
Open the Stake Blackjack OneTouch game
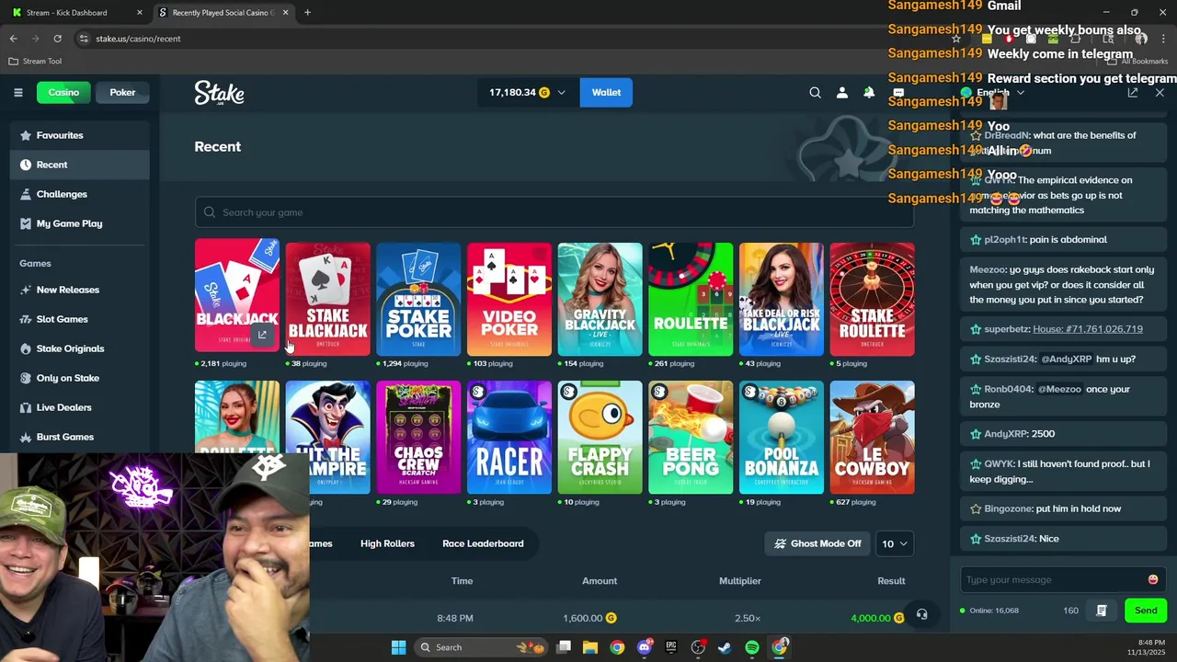[327, 299]
